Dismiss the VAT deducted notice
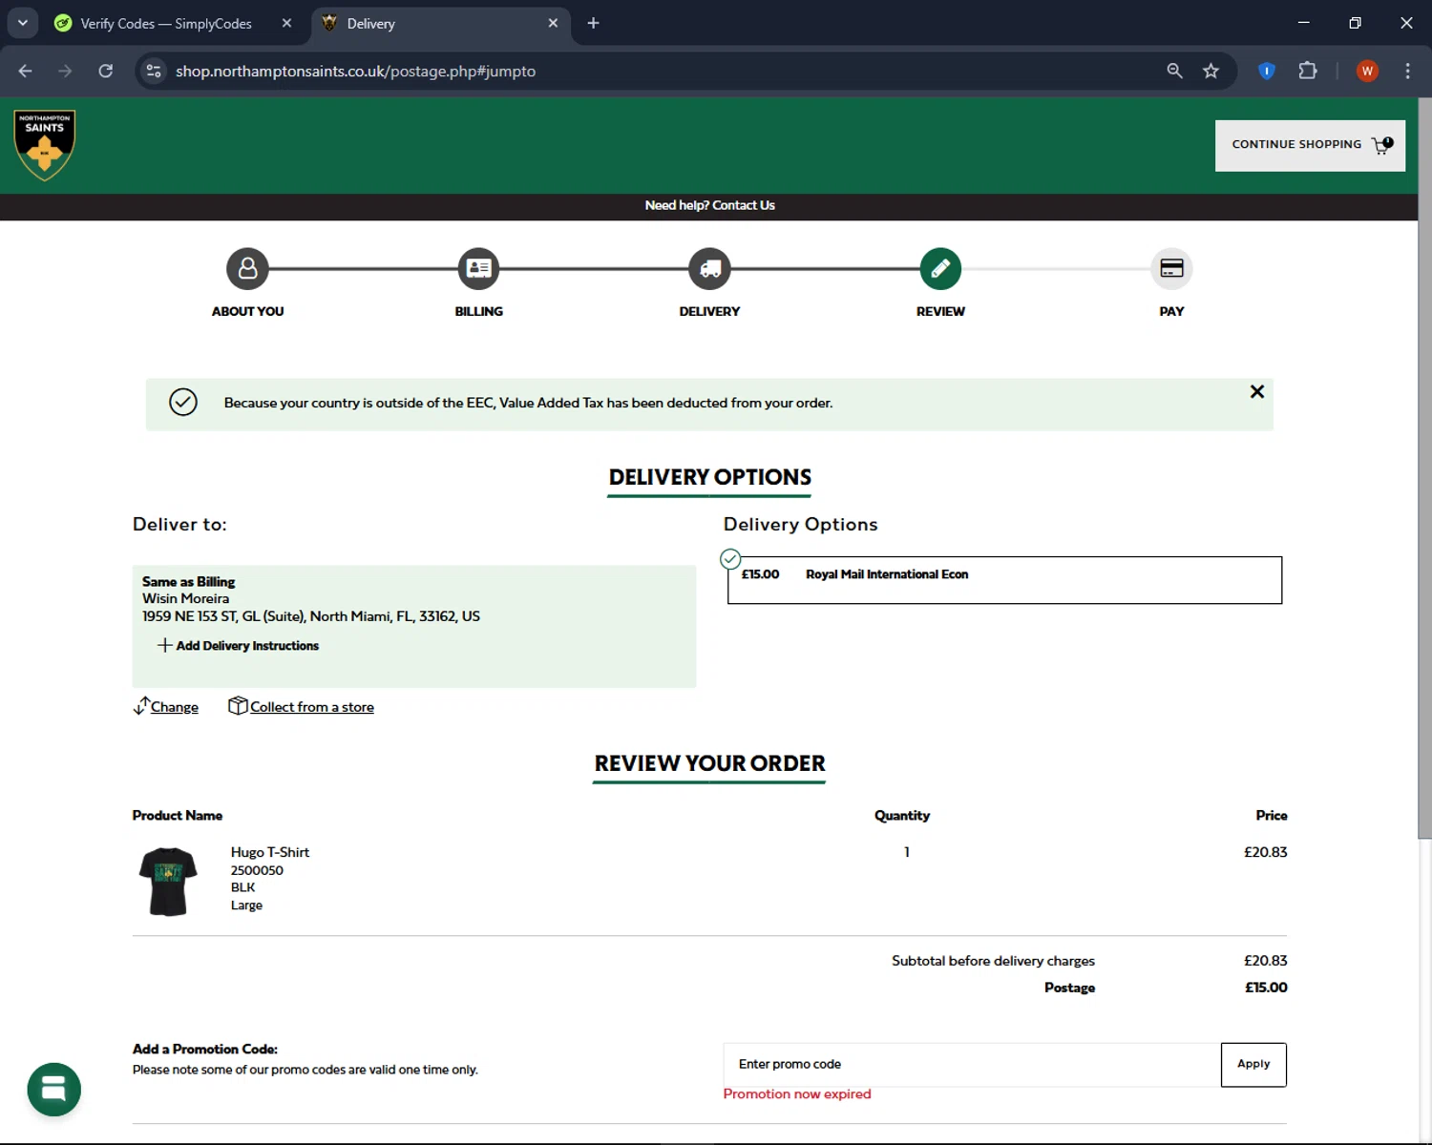Viewport: 1432px width, 1145px height. [x=1257, y=391]
